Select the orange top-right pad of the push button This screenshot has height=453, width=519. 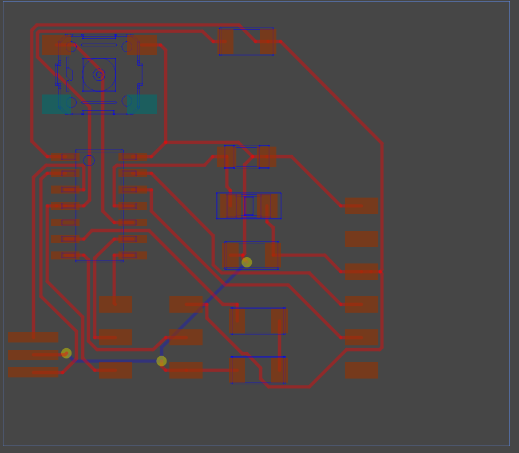coord(142,45)
